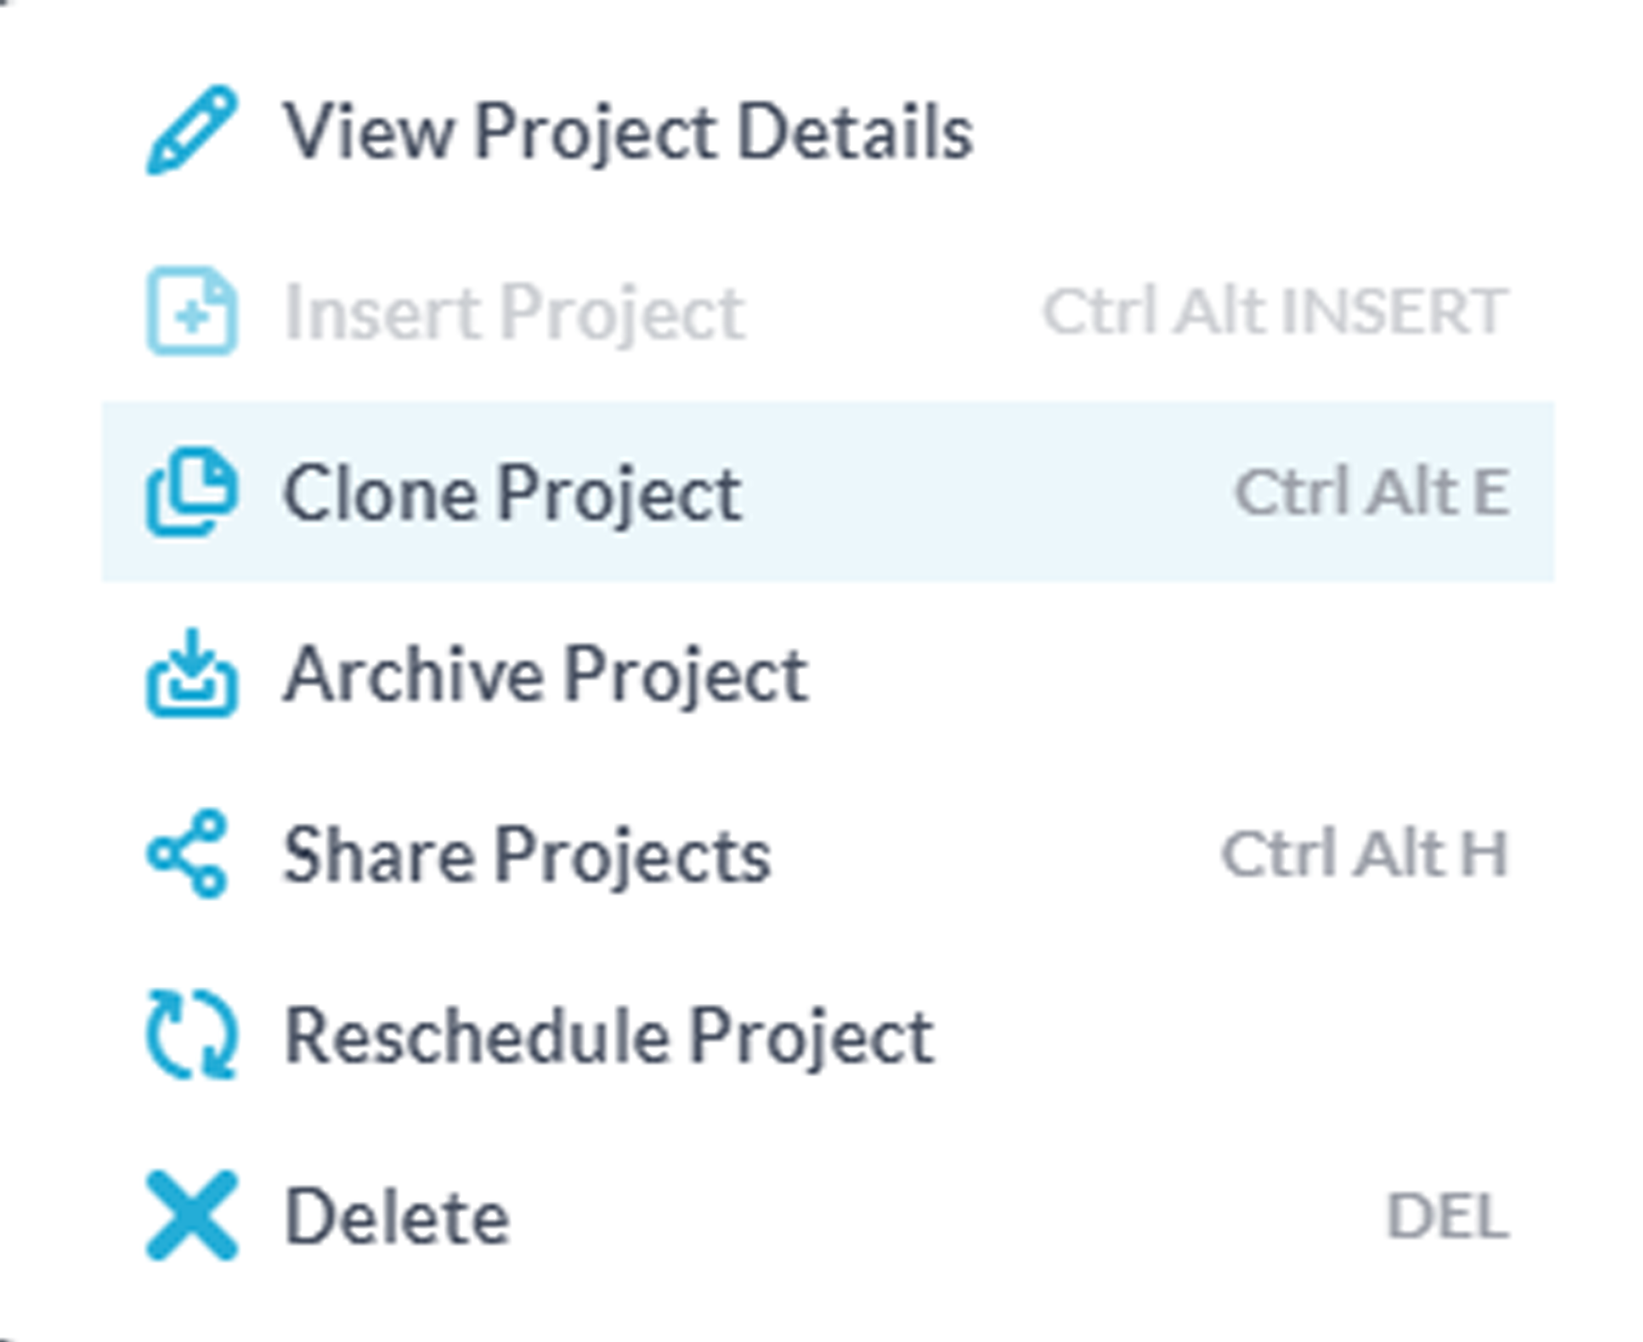
Task: Click the Reschedule Project circular arrows icon
Action: pyautogui.click(x=192, y=1034)
